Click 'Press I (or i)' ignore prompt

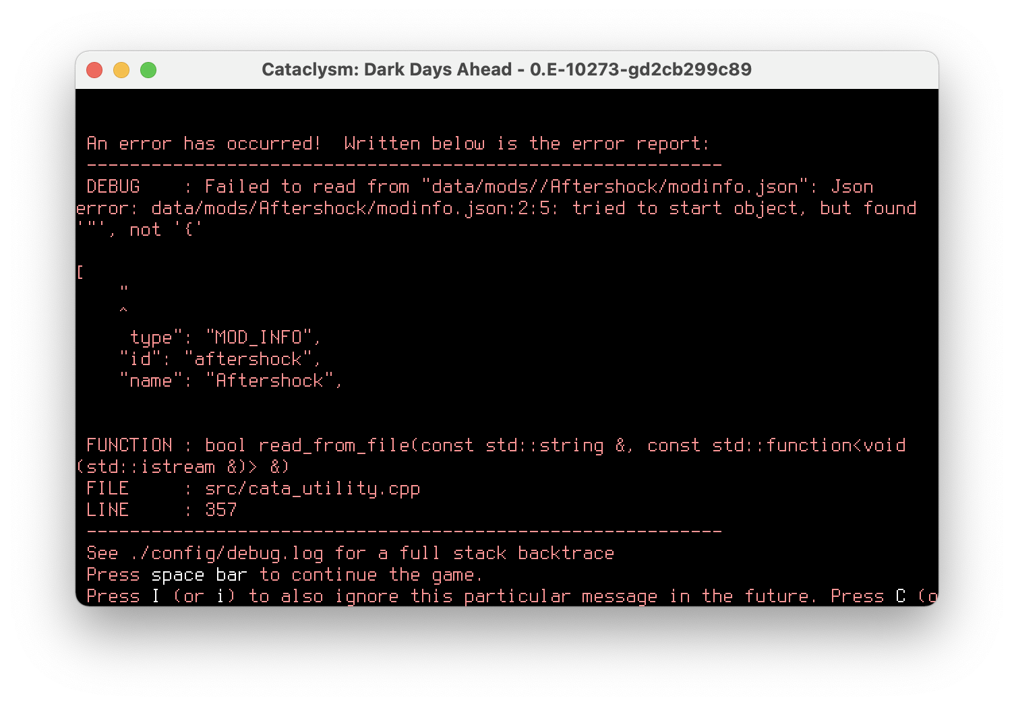tap(161, 596)
